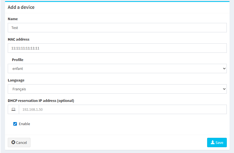Click the MAC address label
The width and height of the screenshot is (234, 153).
click(19, 39)
